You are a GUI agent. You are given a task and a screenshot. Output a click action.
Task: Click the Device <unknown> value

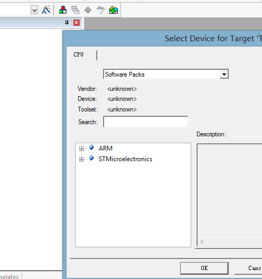click(x=122, y=99)
